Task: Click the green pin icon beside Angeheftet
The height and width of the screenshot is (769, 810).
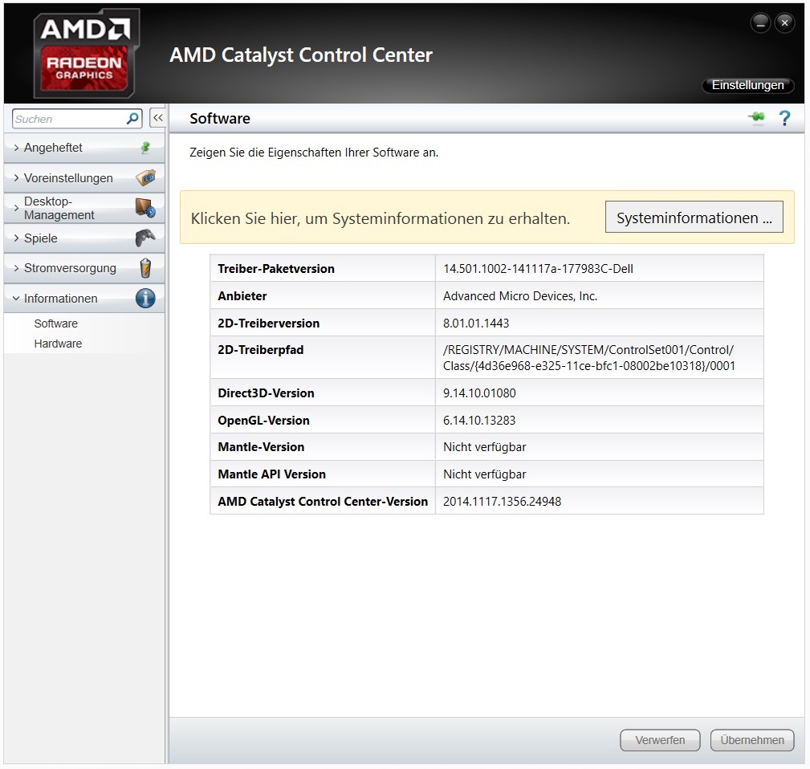Action: 145,148
